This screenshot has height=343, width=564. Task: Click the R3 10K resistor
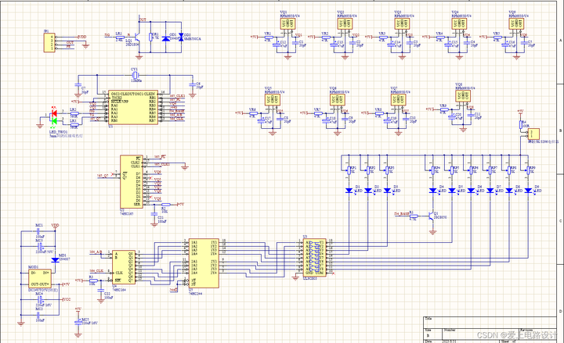coord(92,280)
